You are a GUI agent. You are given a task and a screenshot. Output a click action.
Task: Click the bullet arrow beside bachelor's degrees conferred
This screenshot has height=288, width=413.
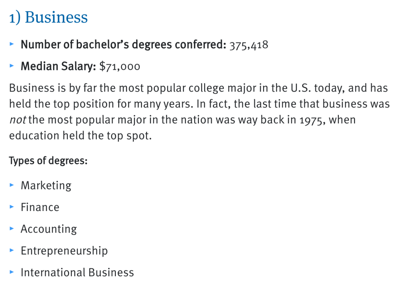pos(12,45)
